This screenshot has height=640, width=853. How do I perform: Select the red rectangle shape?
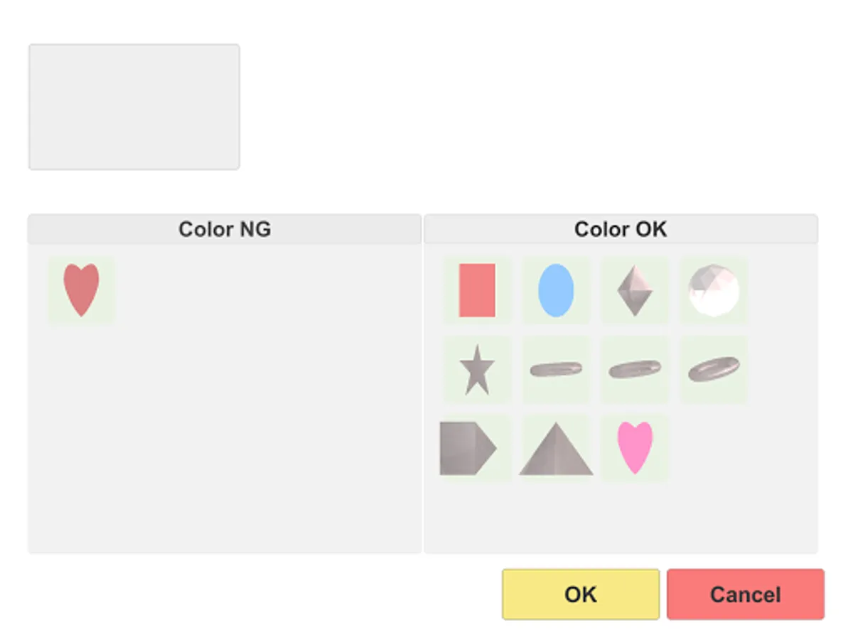(x=477, y=290)
